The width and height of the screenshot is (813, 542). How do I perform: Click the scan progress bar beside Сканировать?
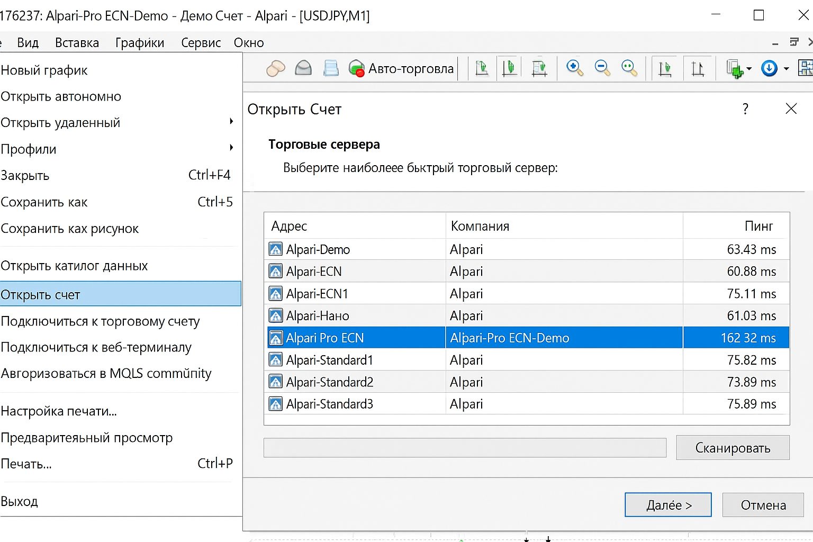coord(465,448)
